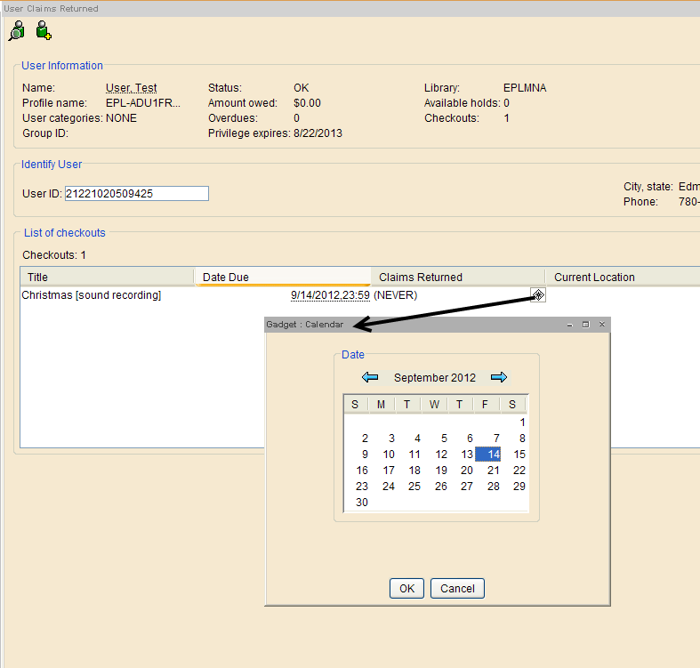Select September 1 in the calendar
The width and height of the screenshot is (700, 668).
click(x=514, y=422)
